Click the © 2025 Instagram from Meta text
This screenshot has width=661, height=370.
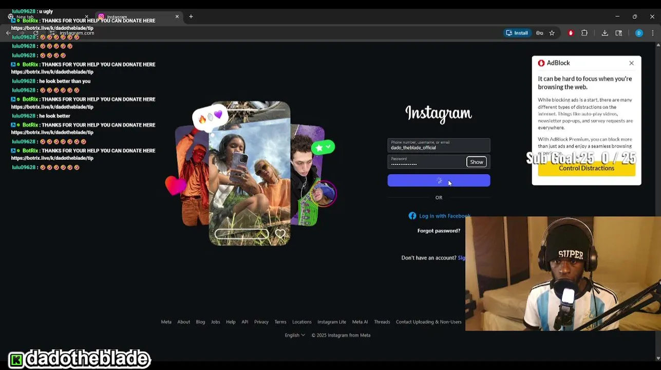[341, 335]
